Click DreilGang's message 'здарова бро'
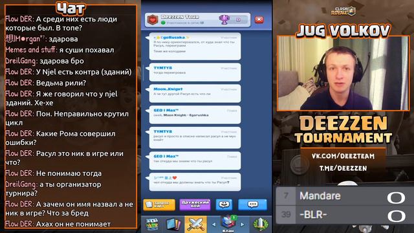 click(x=45, y=61)
